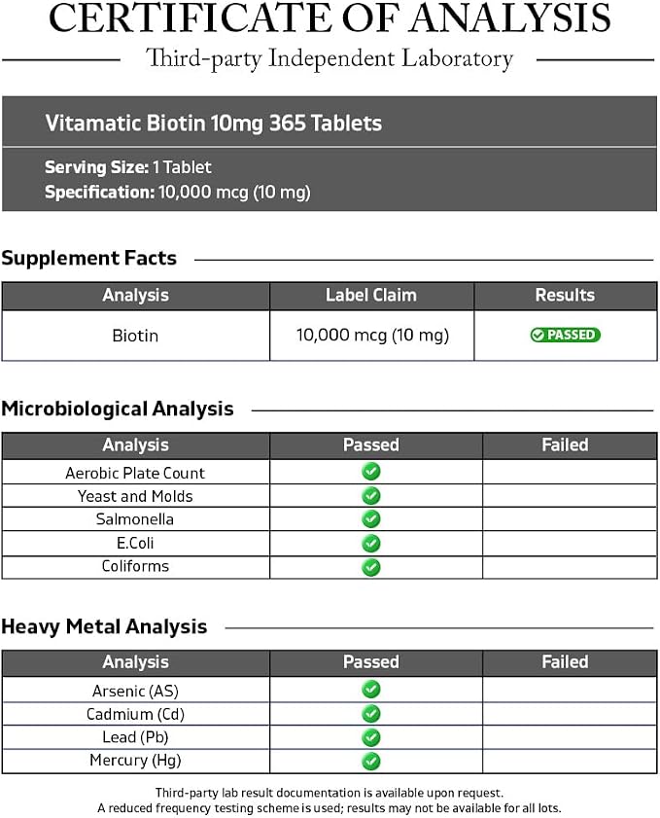Click the Coliforms passed checkmark
Image resolution: width=660 pixels, height=818 pixels.
[371, 567]
